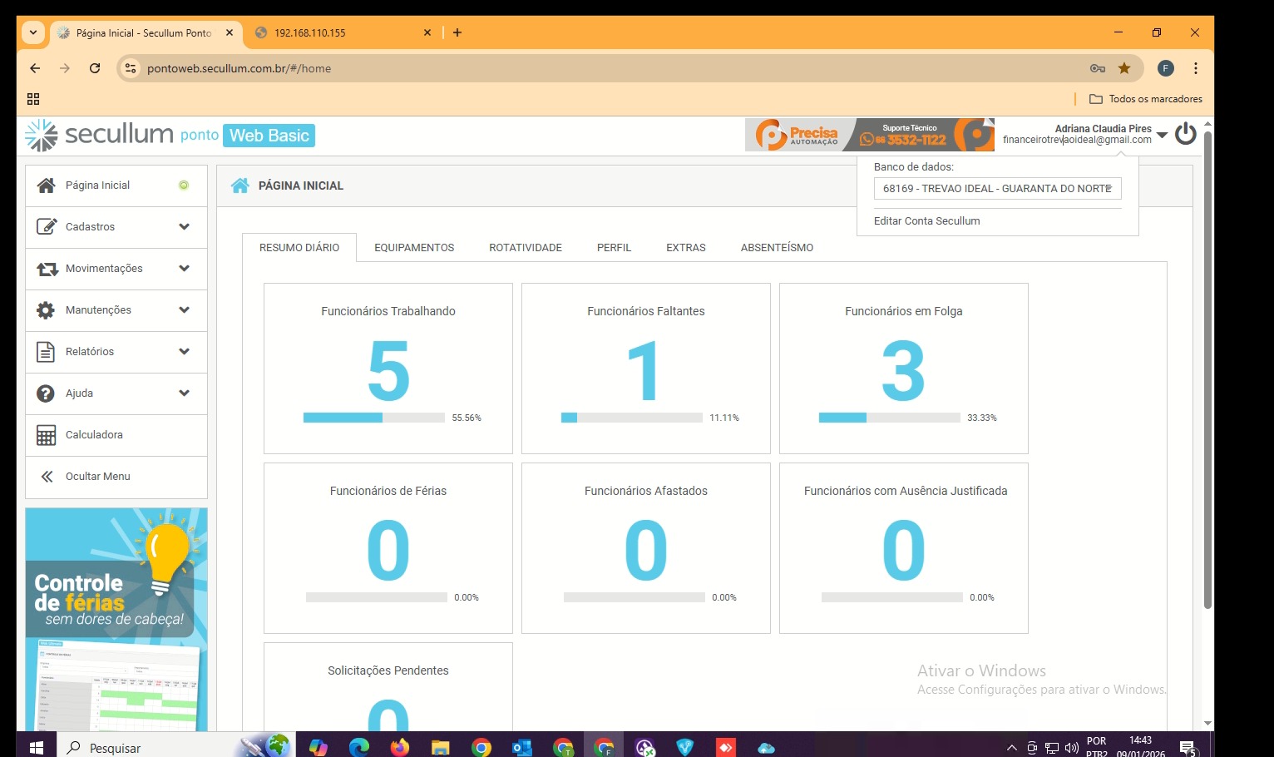
Task: Open Chrome menu three-dots icon
Action: (x=1195, y=68)
